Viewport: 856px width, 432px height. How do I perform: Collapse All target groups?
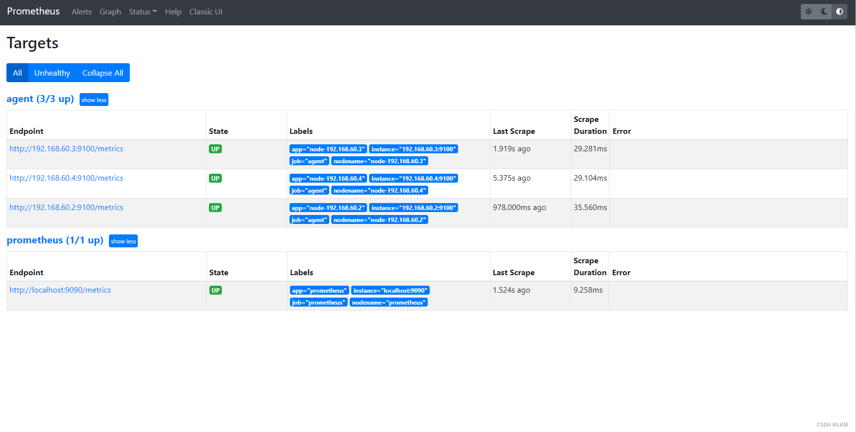tap(103, 73)
